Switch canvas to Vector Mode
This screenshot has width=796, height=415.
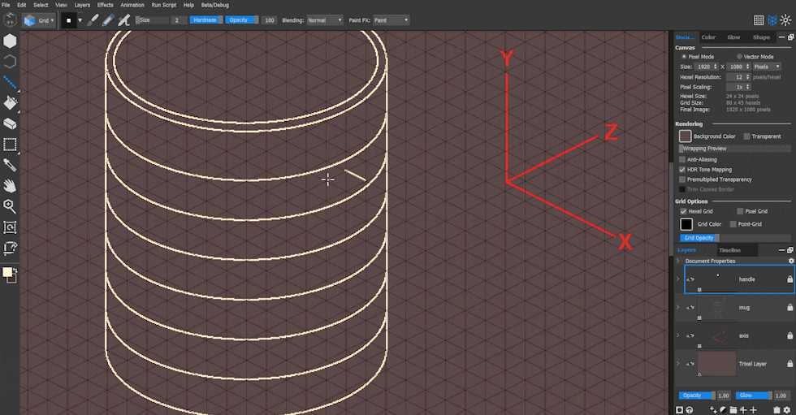tap(738, 57)
